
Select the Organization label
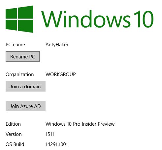[x=20, y=75]
